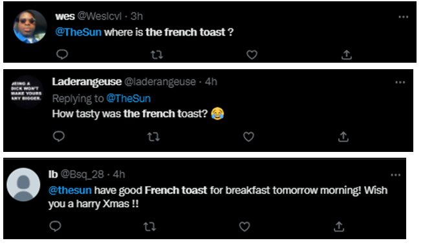The width and height of the screenshot is (423, 245).
Task: Retweet Laderangeuse's french toast tweet
Action: point(153,137)
